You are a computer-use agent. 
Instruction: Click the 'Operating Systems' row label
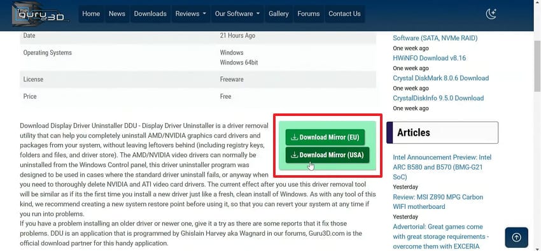click(x=47, y=53)
